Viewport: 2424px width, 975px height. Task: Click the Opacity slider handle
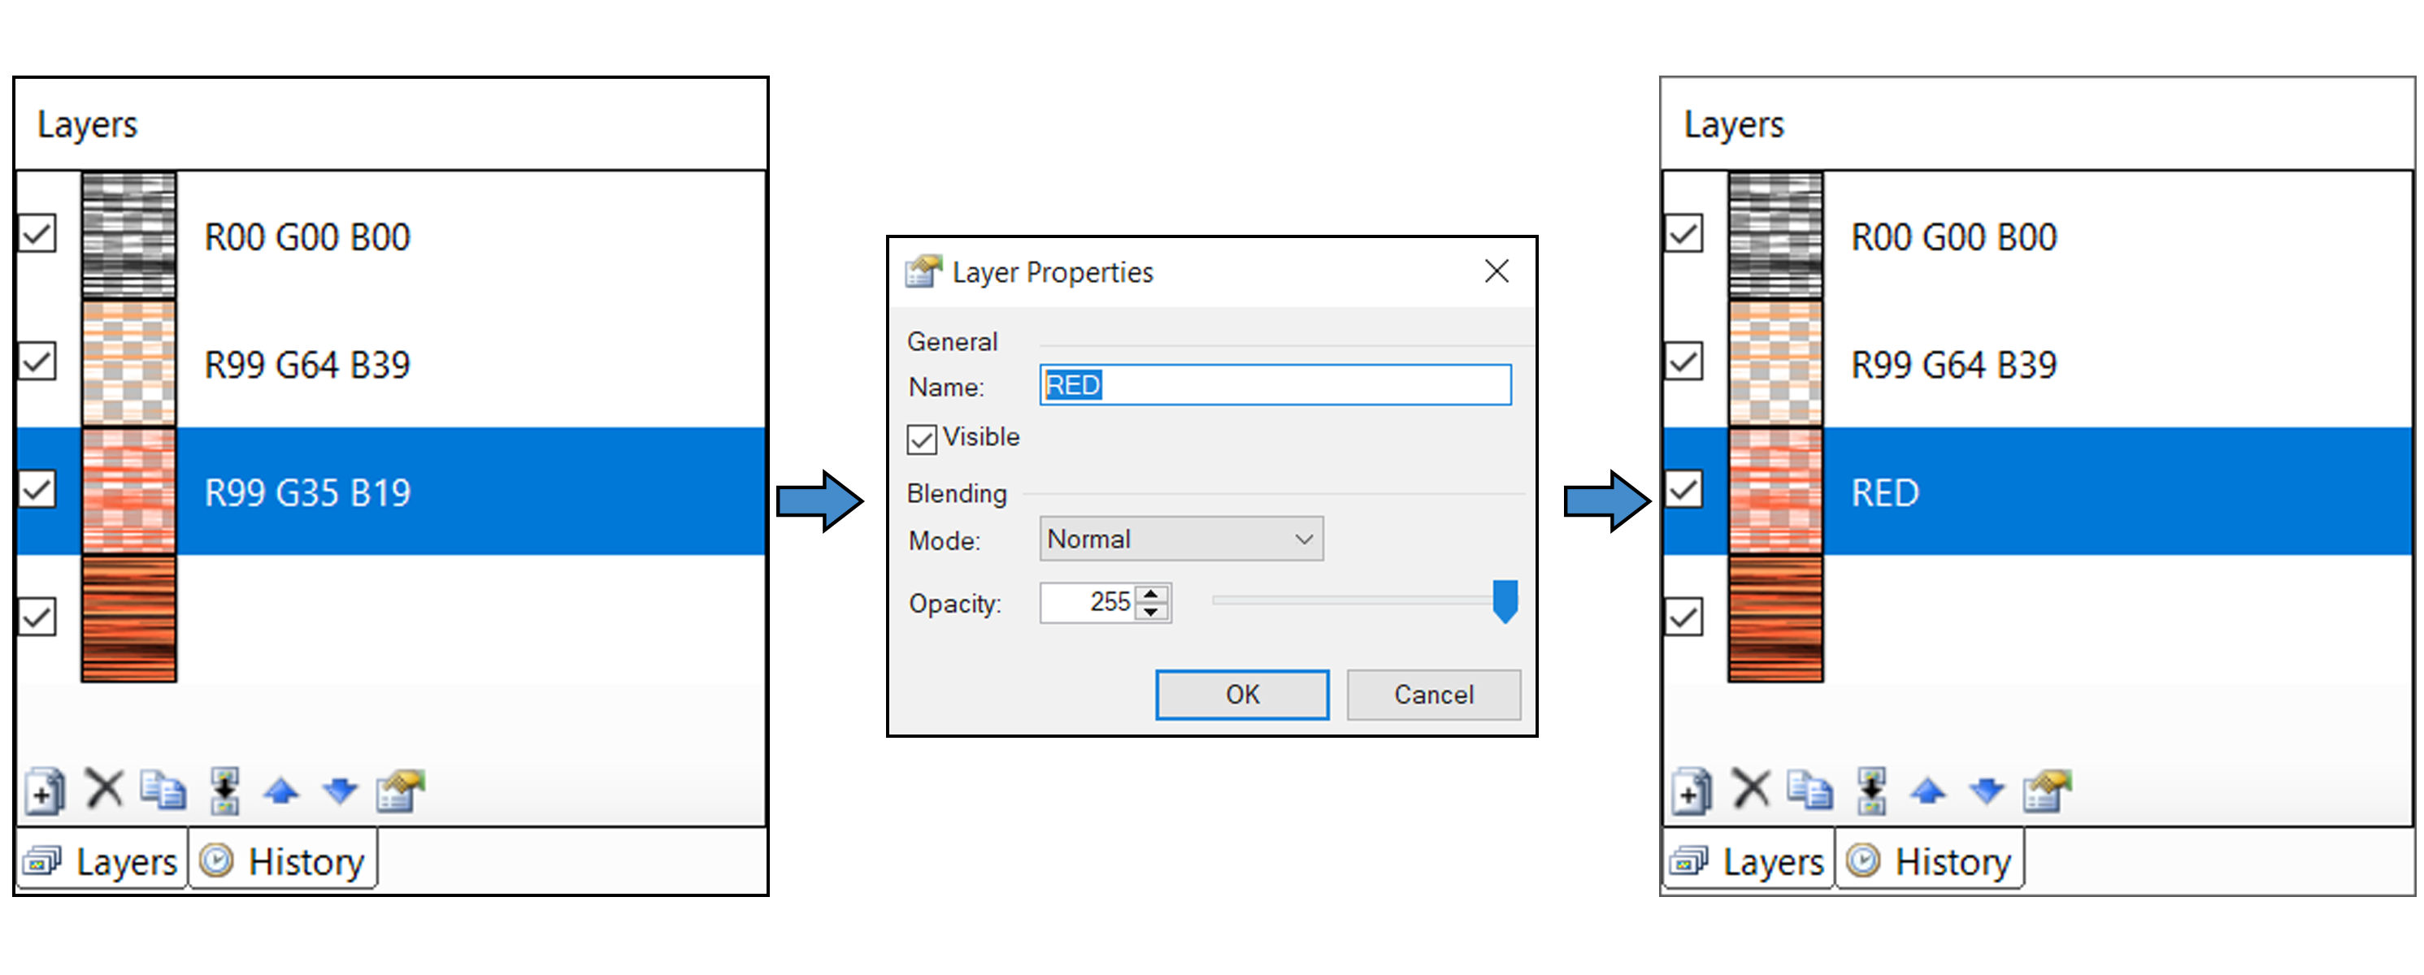pos(1505,600)
